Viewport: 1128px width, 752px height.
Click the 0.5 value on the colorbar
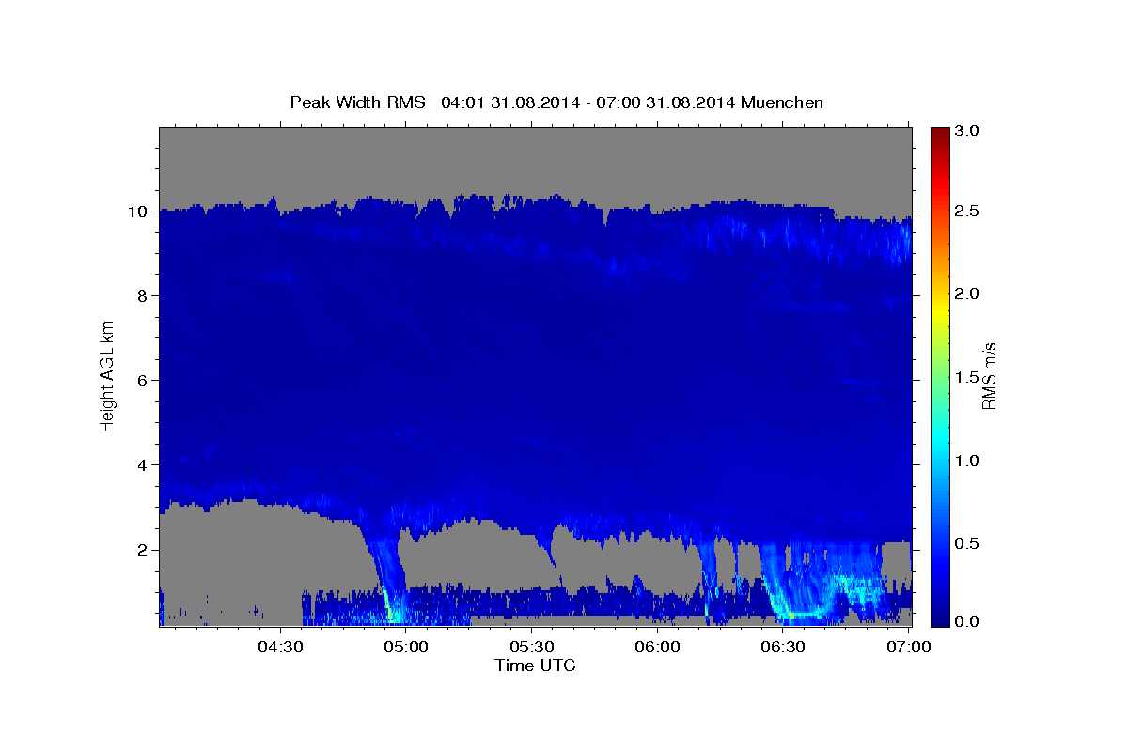pyautogui.click(x=968, y=543)
